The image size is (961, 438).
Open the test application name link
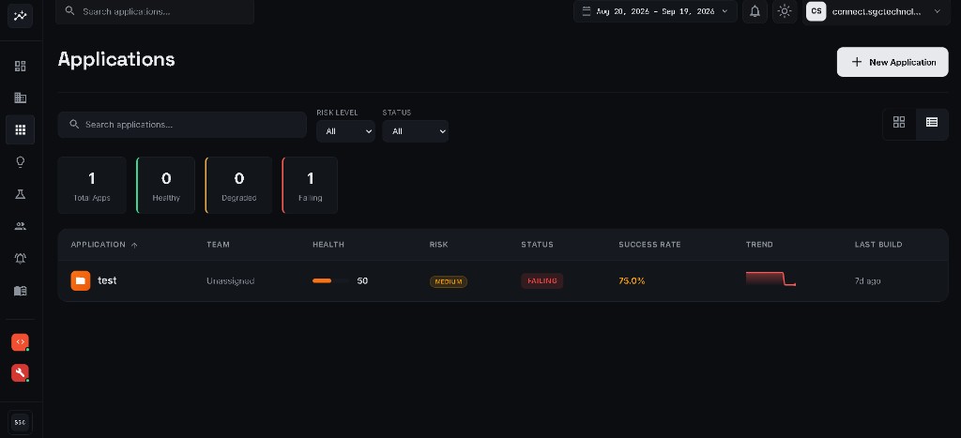coord(107,280)
